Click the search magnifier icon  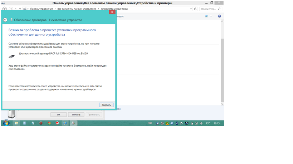pos(219,9)
